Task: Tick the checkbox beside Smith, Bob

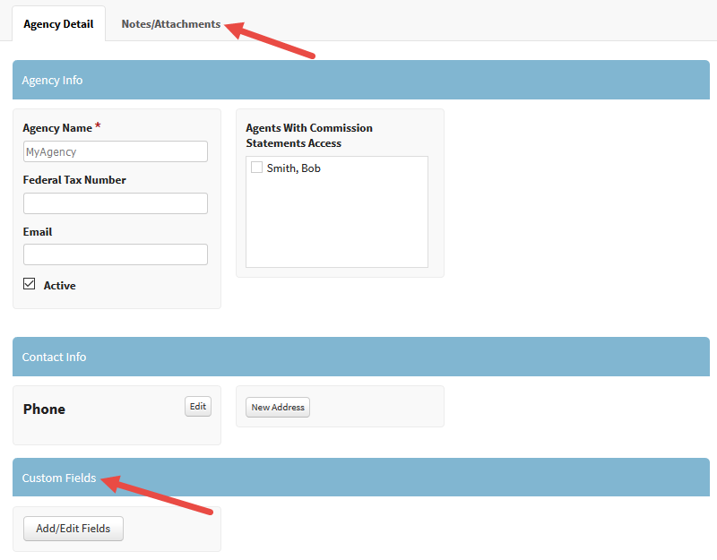Action: tap(256, 168)
